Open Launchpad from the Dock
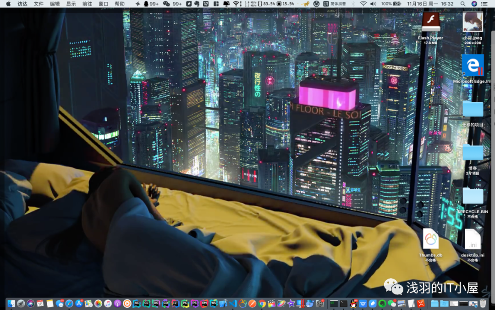 tap(21, 304)
